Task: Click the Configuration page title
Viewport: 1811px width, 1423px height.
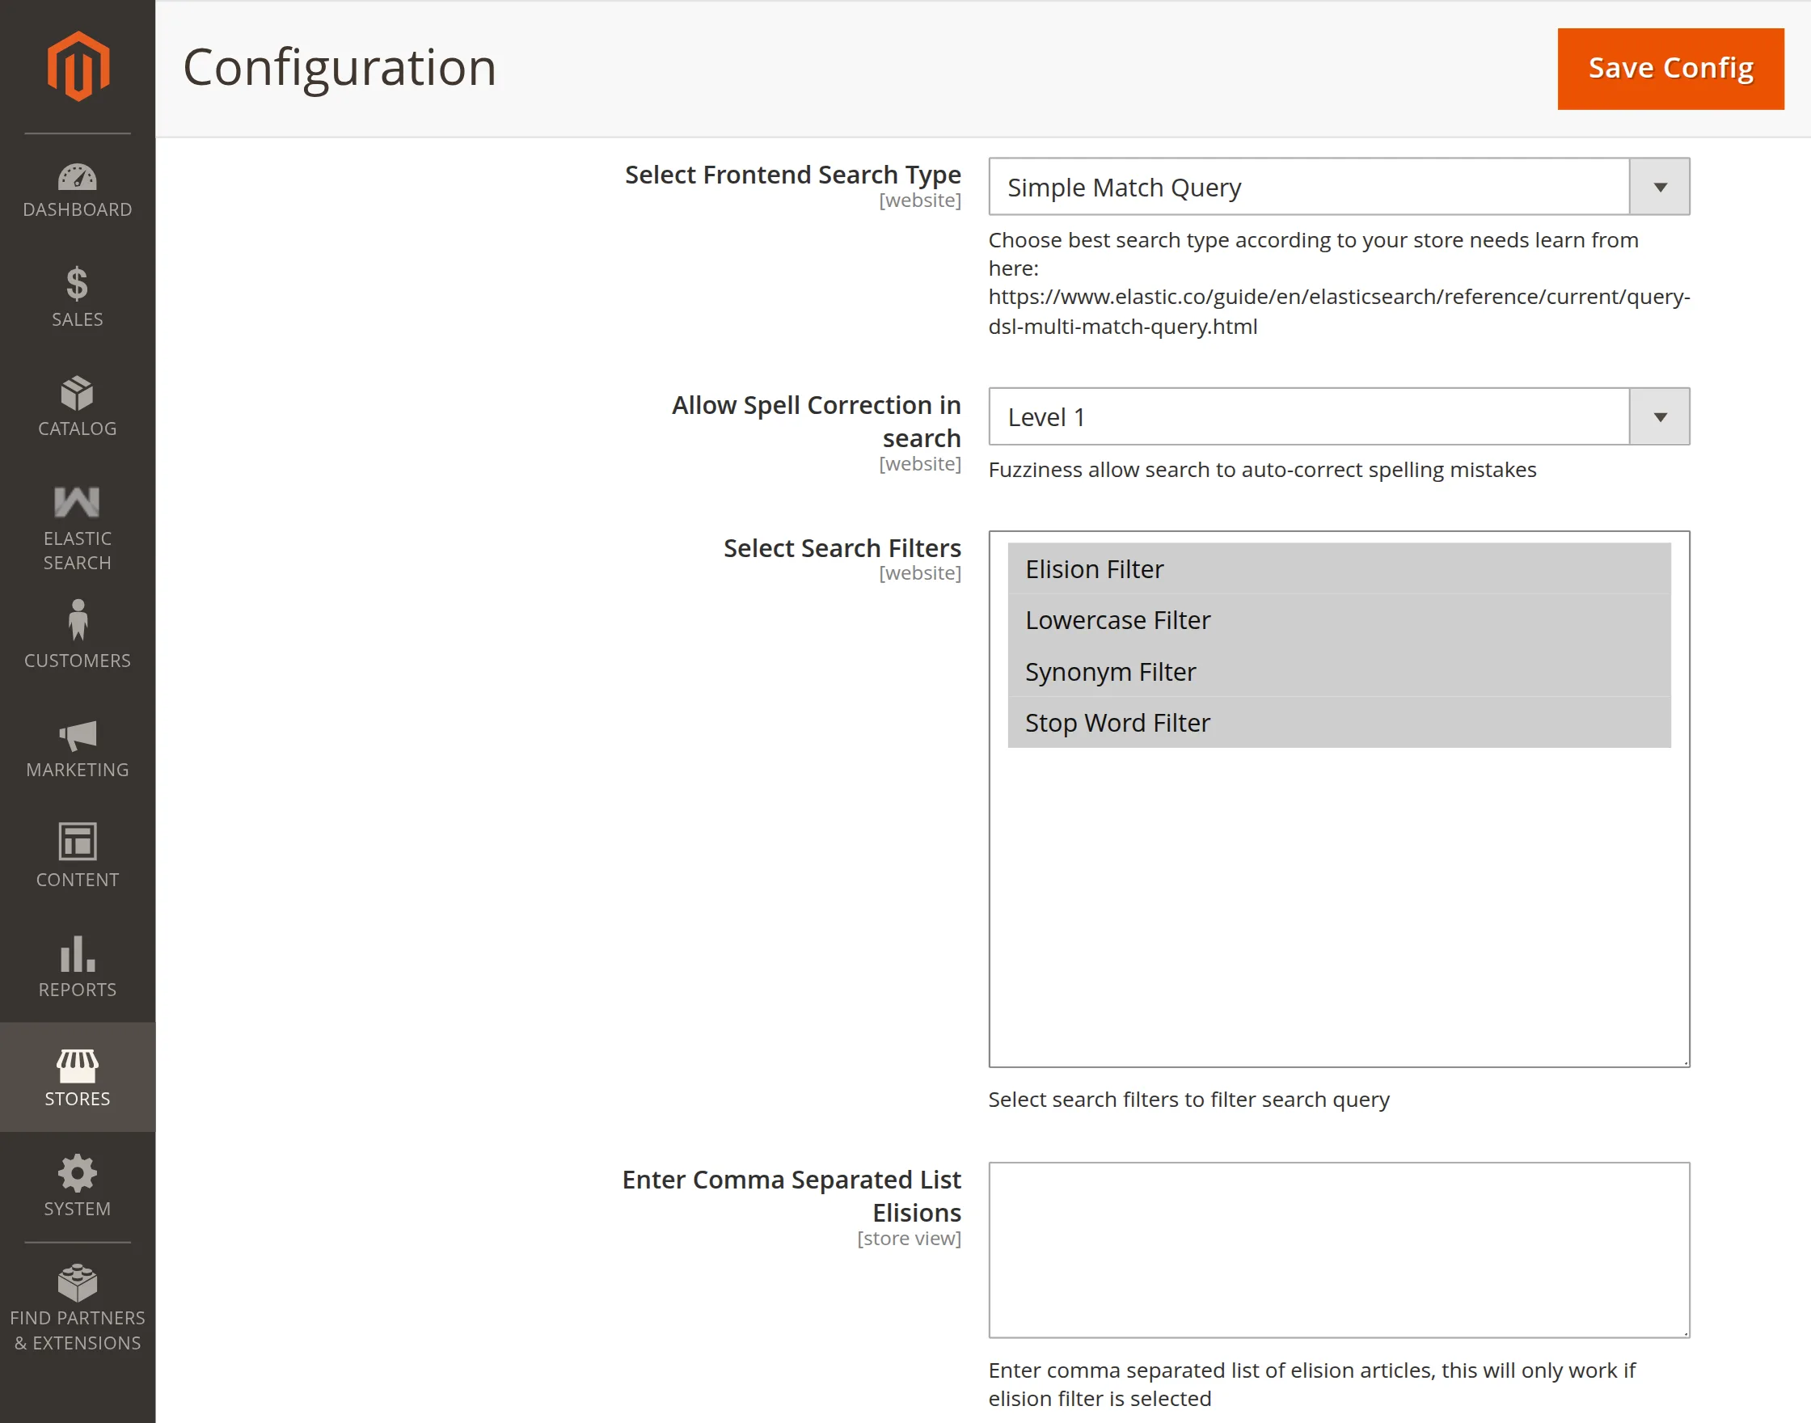Action: [x=339, y=67]
